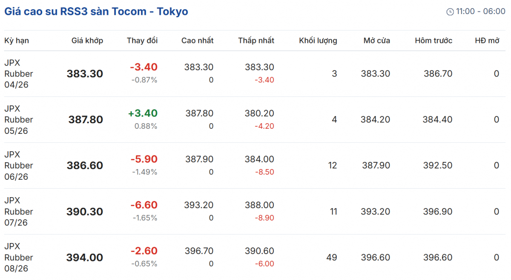This screenshot has width=511, height=280.
Task: Click the HĐ mở column header
Action: coord(487,41)
